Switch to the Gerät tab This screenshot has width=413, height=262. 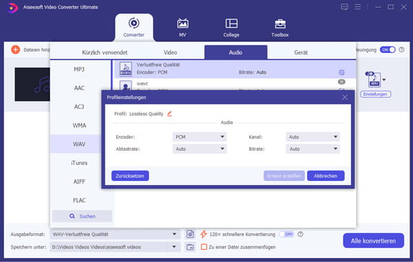(x=301, y=52)
